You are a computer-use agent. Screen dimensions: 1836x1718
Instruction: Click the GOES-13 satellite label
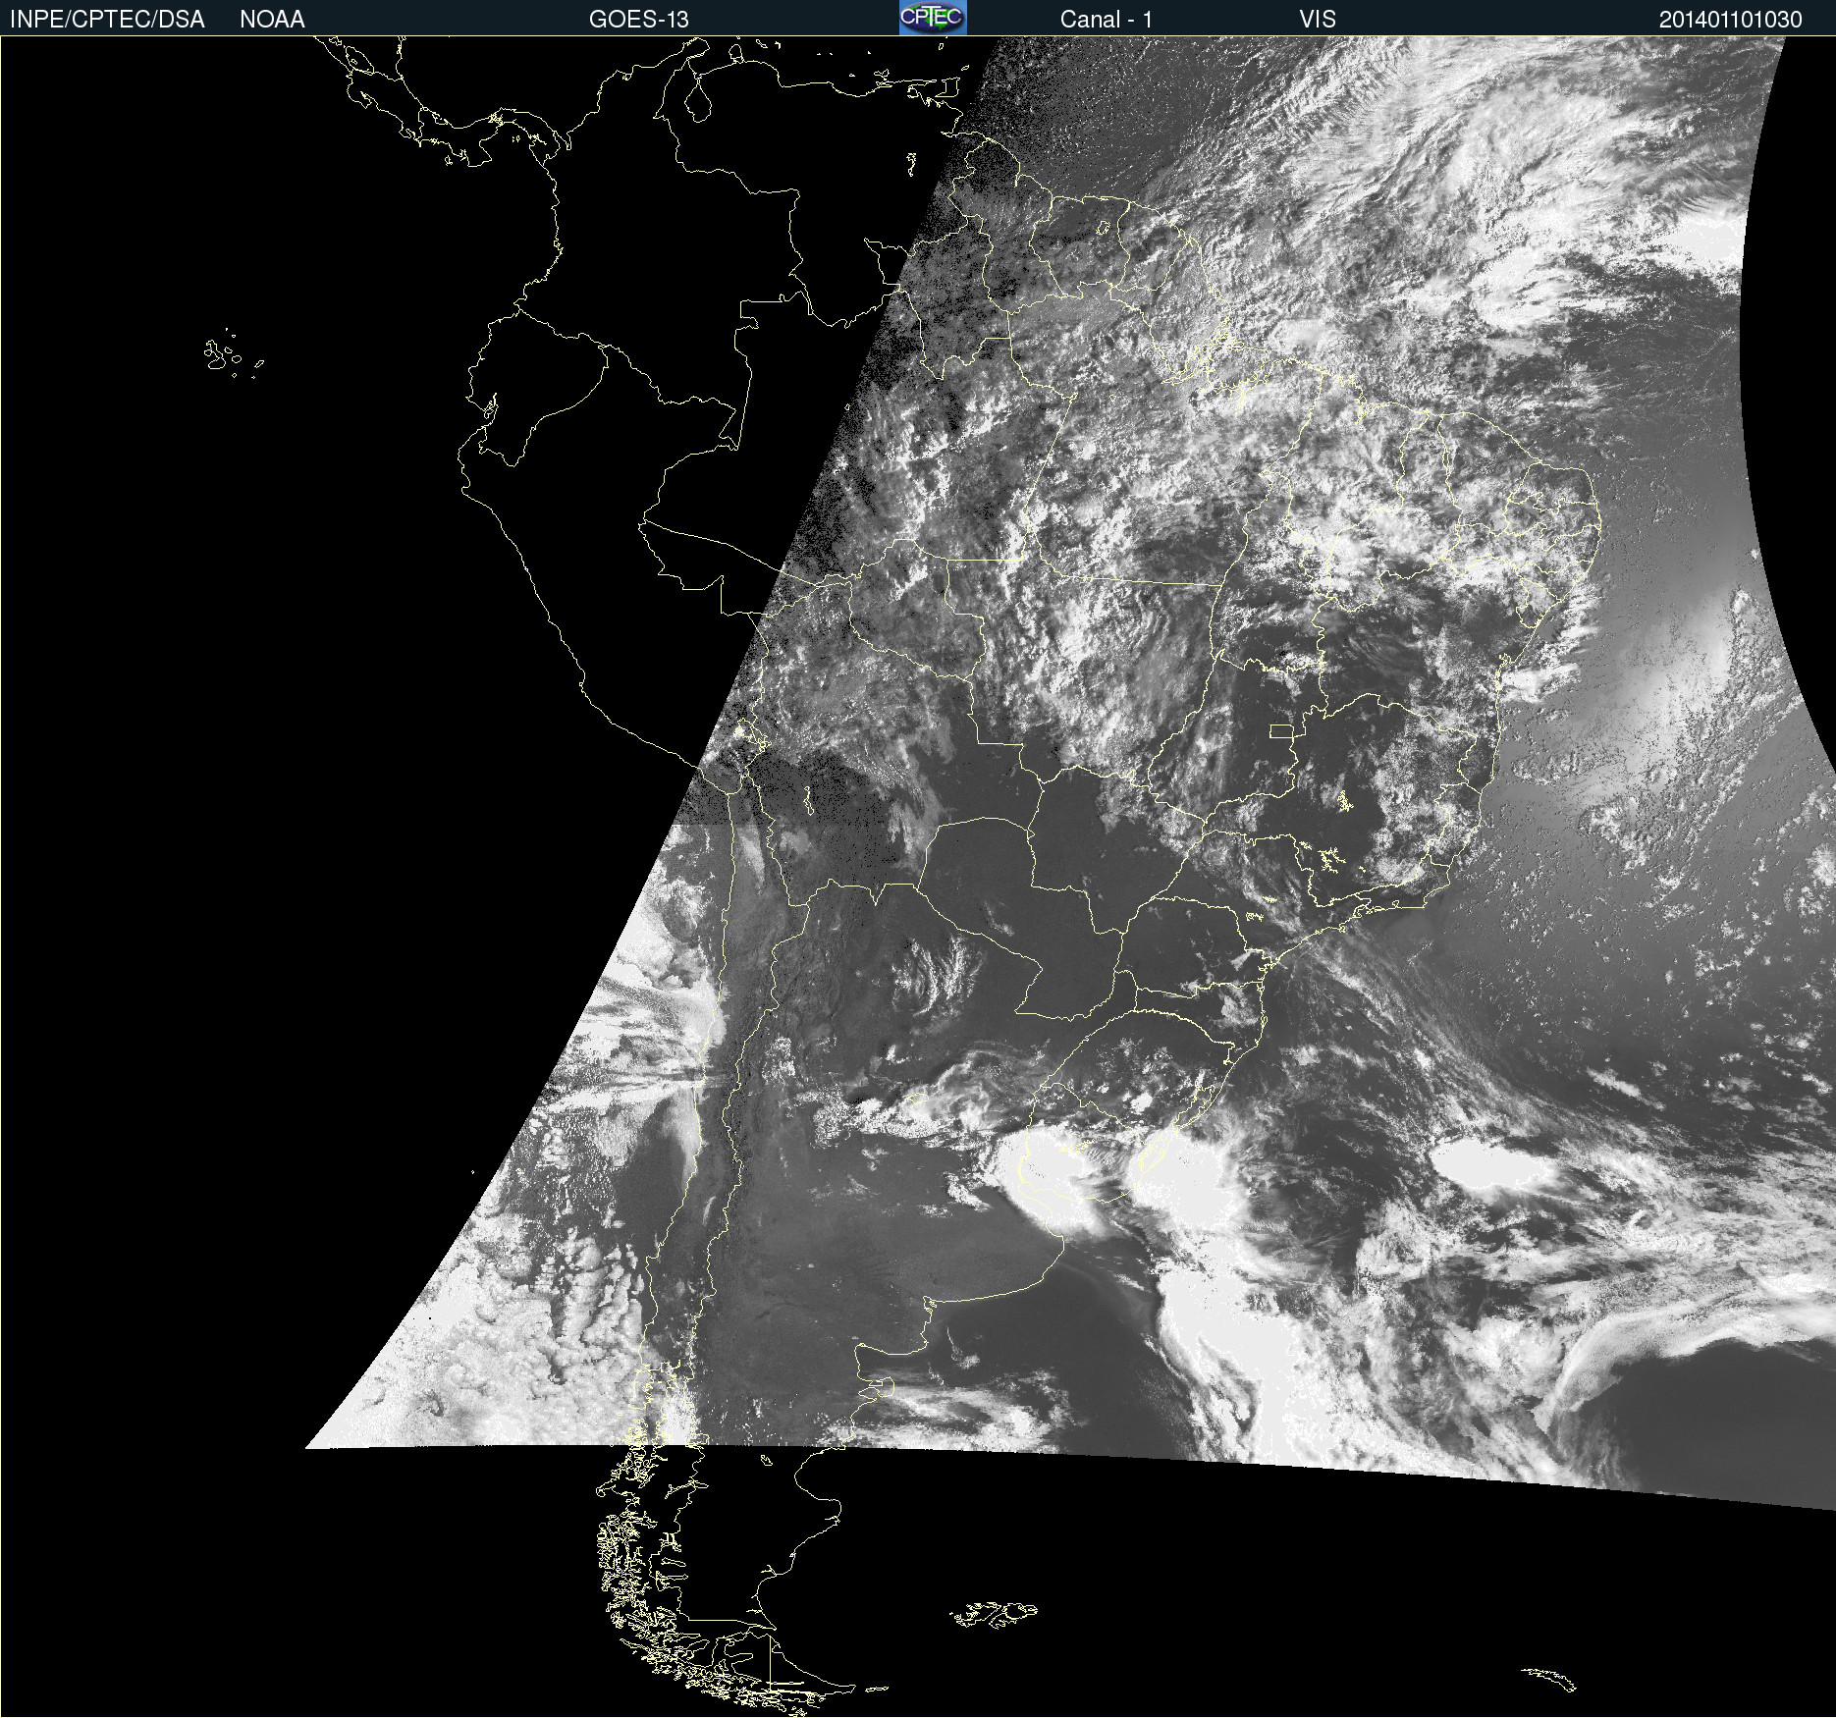[638, 20]
